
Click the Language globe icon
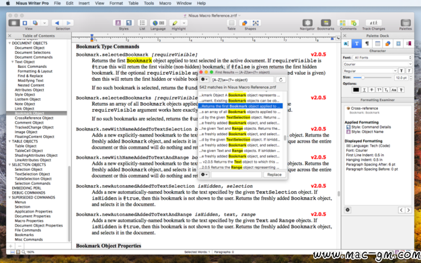[155, 23]
